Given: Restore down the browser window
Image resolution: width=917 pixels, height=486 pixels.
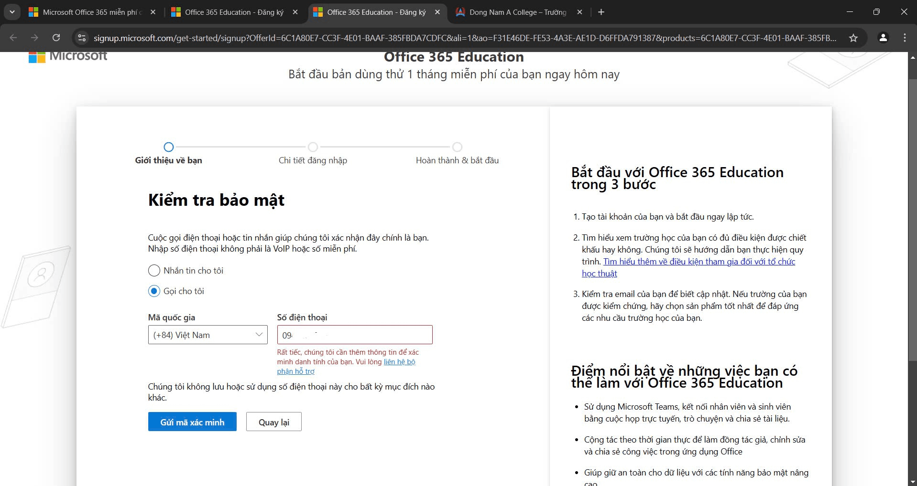Looking at the screenshot, I should 876,12.
